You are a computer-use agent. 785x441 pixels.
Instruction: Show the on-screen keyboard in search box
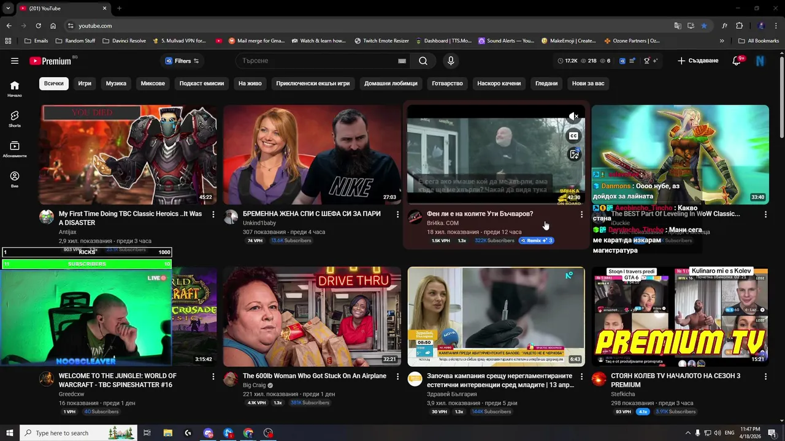coord(402,61)
